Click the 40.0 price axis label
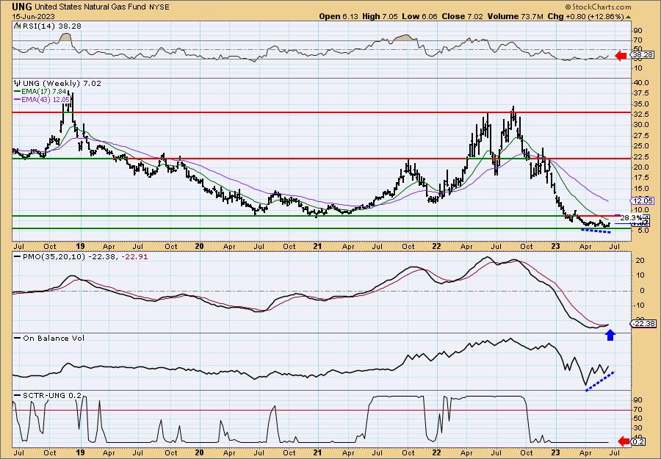The image size is (661, 459). click(x=640, y=82)
